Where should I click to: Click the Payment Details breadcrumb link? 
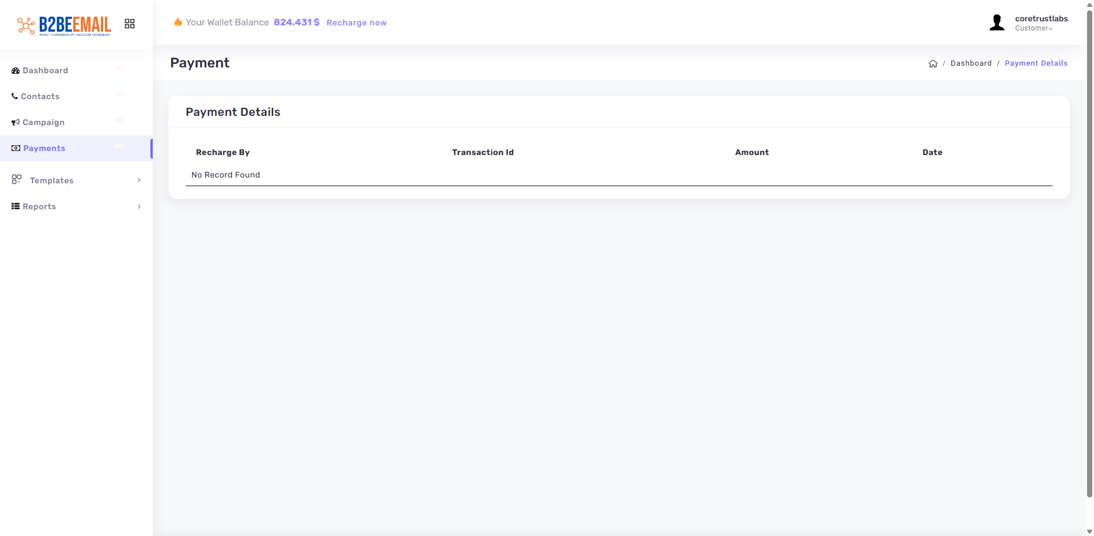1036,63
